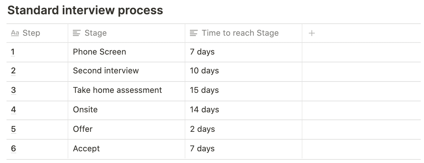Click the plus icon to add column
Image resolution: width=424 pixels, height=163 pixels.
(x=311, y=33)
